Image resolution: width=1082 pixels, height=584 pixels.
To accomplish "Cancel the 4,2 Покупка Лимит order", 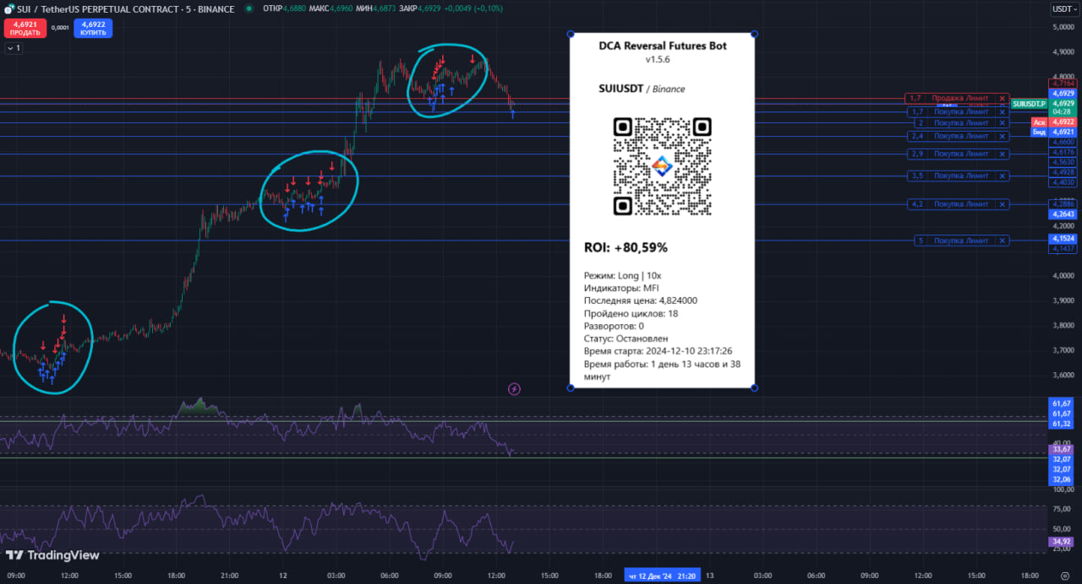I will pyautogui.click(x=1003, y=204).
